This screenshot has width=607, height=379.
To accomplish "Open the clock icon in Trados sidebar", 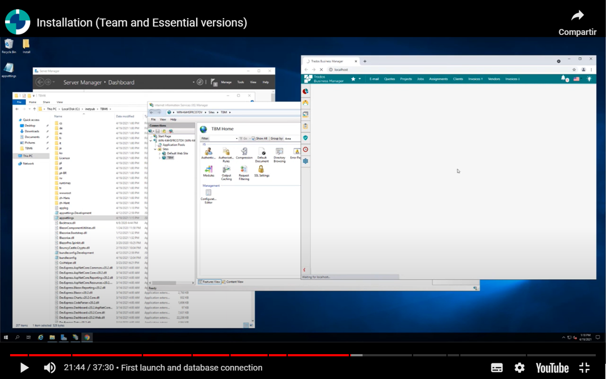I will 305,149.
